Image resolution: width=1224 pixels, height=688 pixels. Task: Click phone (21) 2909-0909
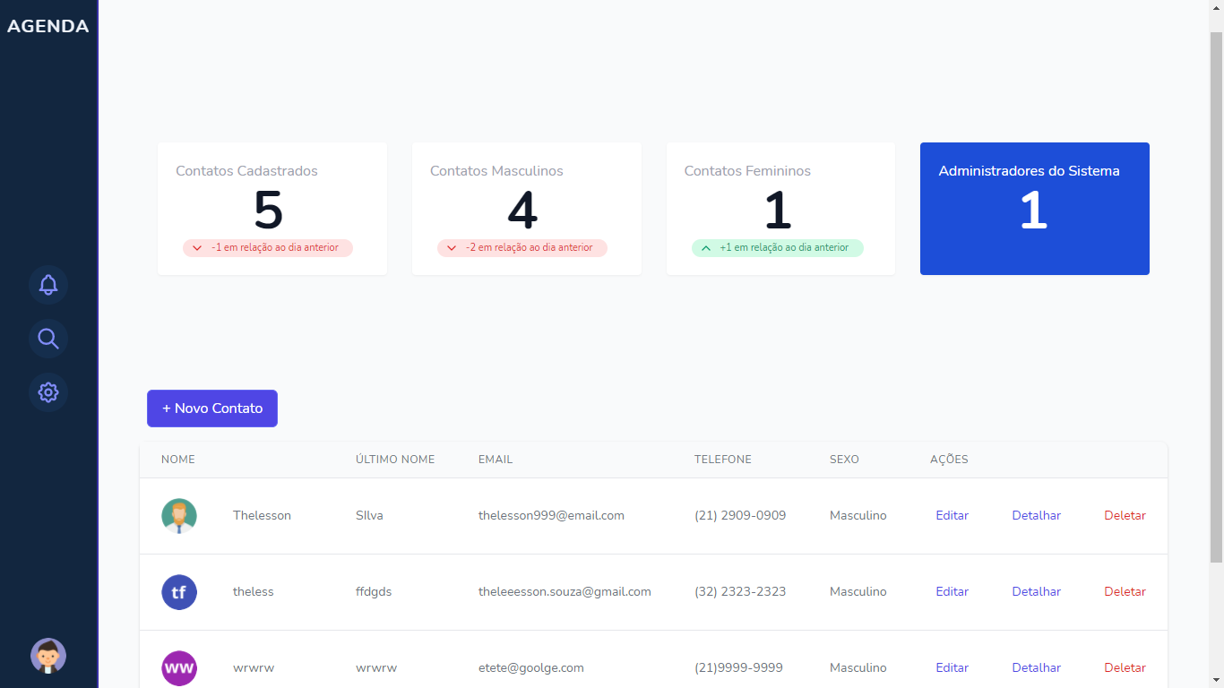[x=740, y=516]
